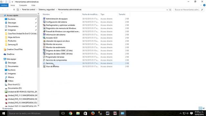
Task: Click the search box Buscar en Herramientas
Action: pyautogui.click(x=189, y=10)
